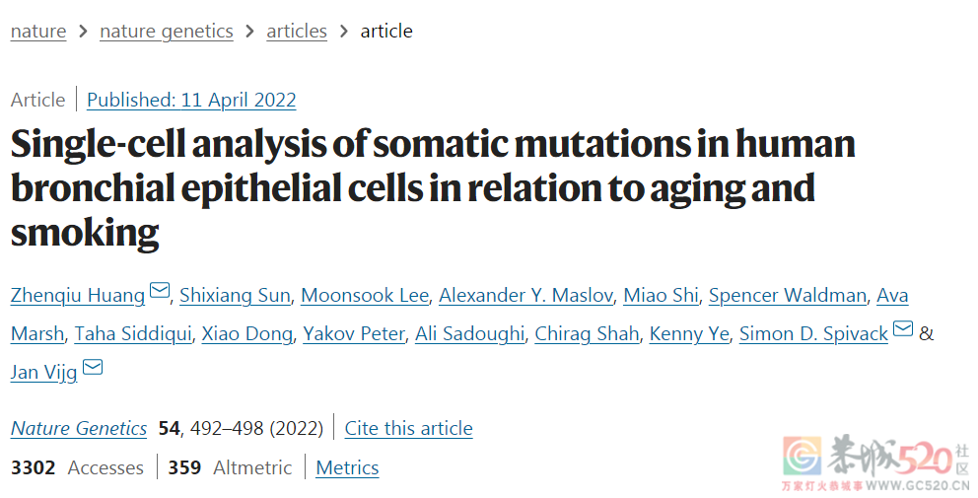Image resolution: width=978 pixels, height=498 pixels.
Task: Open the articles breadcrumb link
Action: click(297, 32)
